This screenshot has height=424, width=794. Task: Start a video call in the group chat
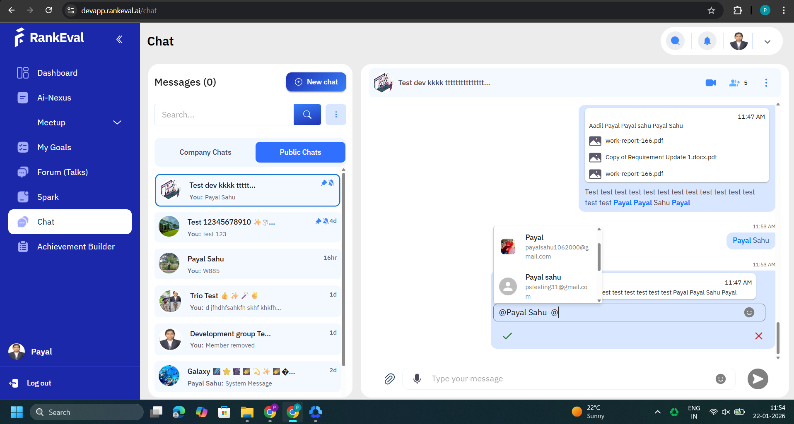[x=710, y=83]
